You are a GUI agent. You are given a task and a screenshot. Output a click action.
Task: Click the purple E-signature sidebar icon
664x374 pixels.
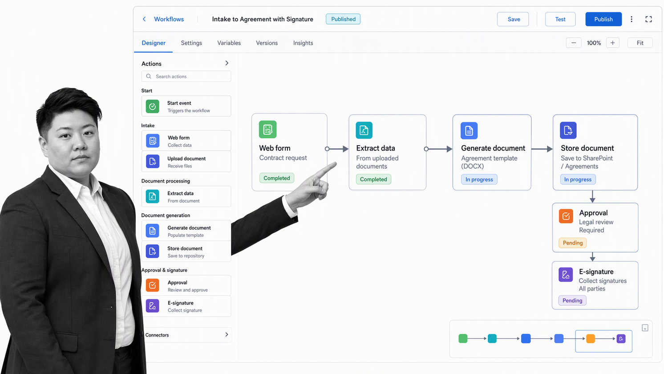point(153,306)
